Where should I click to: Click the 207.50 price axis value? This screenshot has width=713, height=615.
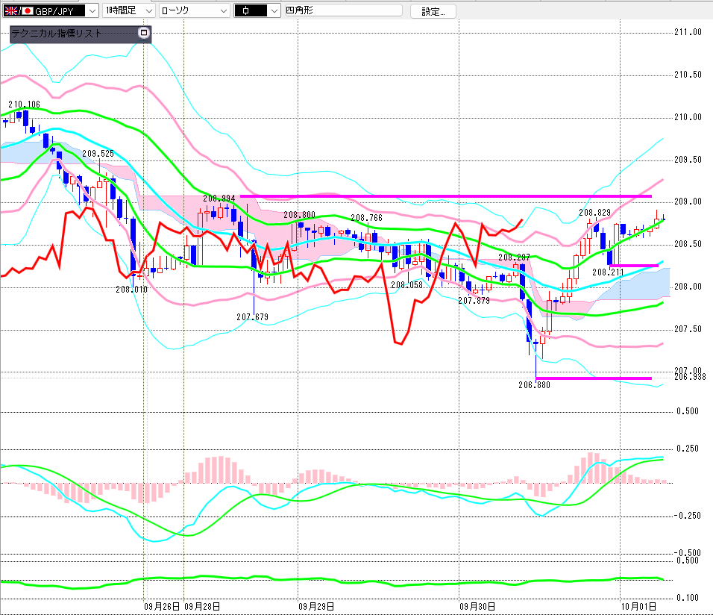(688, 328)
